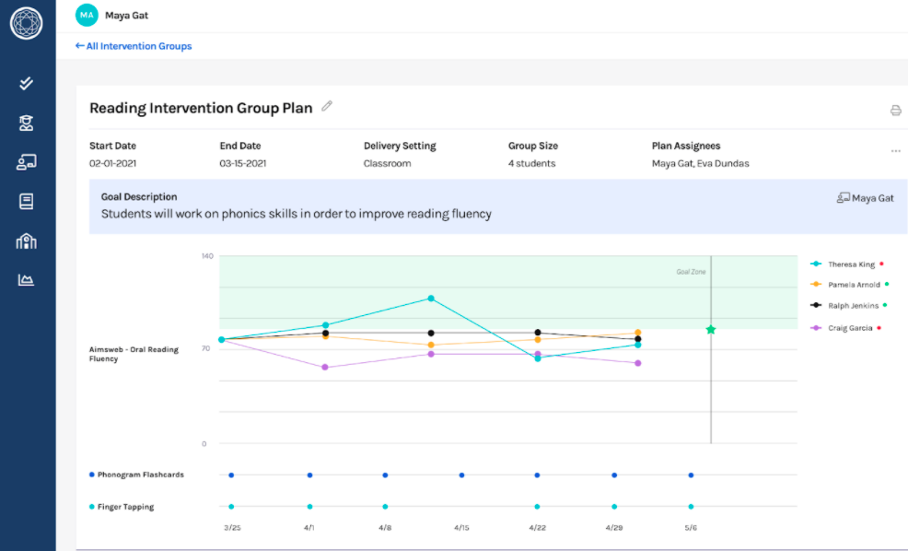908x551 pixels.
Task: Open the student graduation-cap section in sidebar
Action: coord(26,123)
